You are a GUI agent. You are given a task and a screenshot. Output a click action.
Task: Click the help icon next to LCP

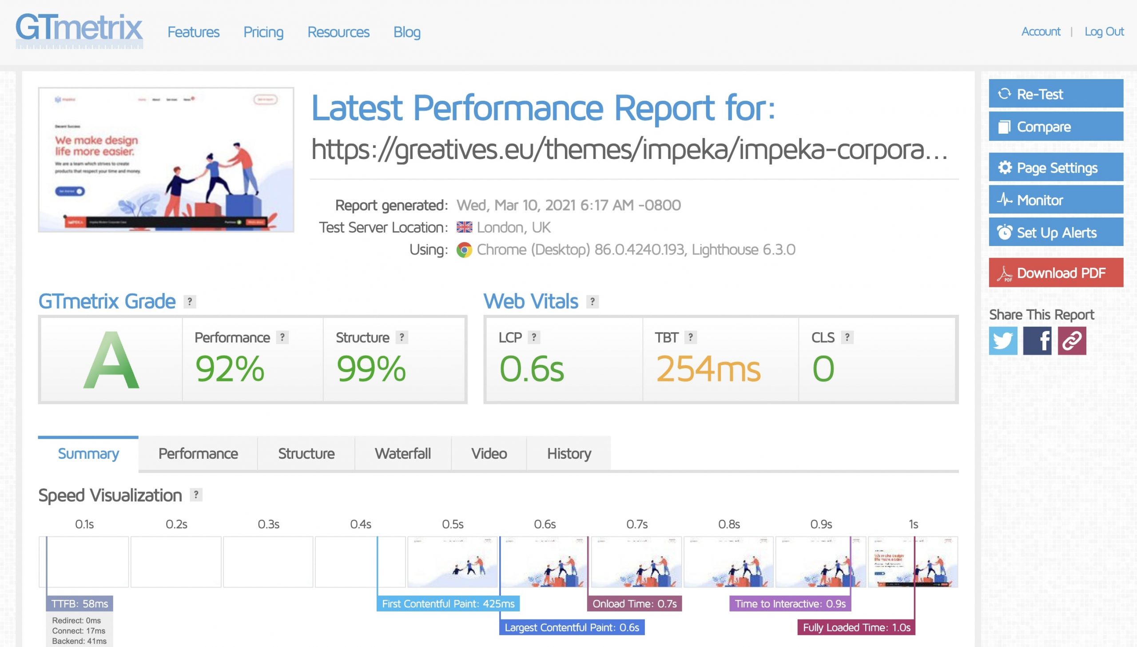533,337
